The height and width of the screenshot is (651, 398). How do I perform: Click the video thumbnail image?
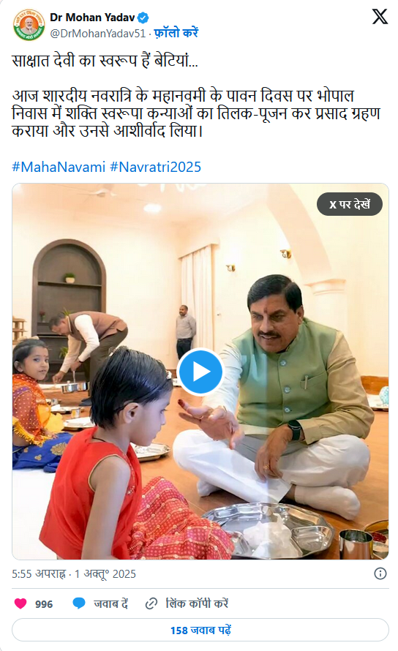[x=200, y=372]
